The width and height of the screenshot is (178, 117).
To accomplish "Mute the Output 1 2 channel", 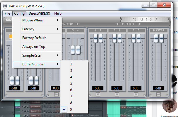I will click(98, 94).
